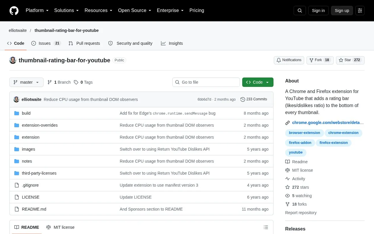The image size is (374, 234).
Task: Select the firefox-addon topic tag
Action: (x=300, y=143)
